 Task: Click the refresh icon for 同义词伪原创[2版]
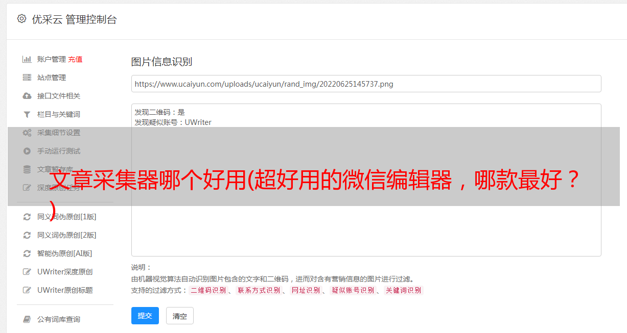coord(27,235)
